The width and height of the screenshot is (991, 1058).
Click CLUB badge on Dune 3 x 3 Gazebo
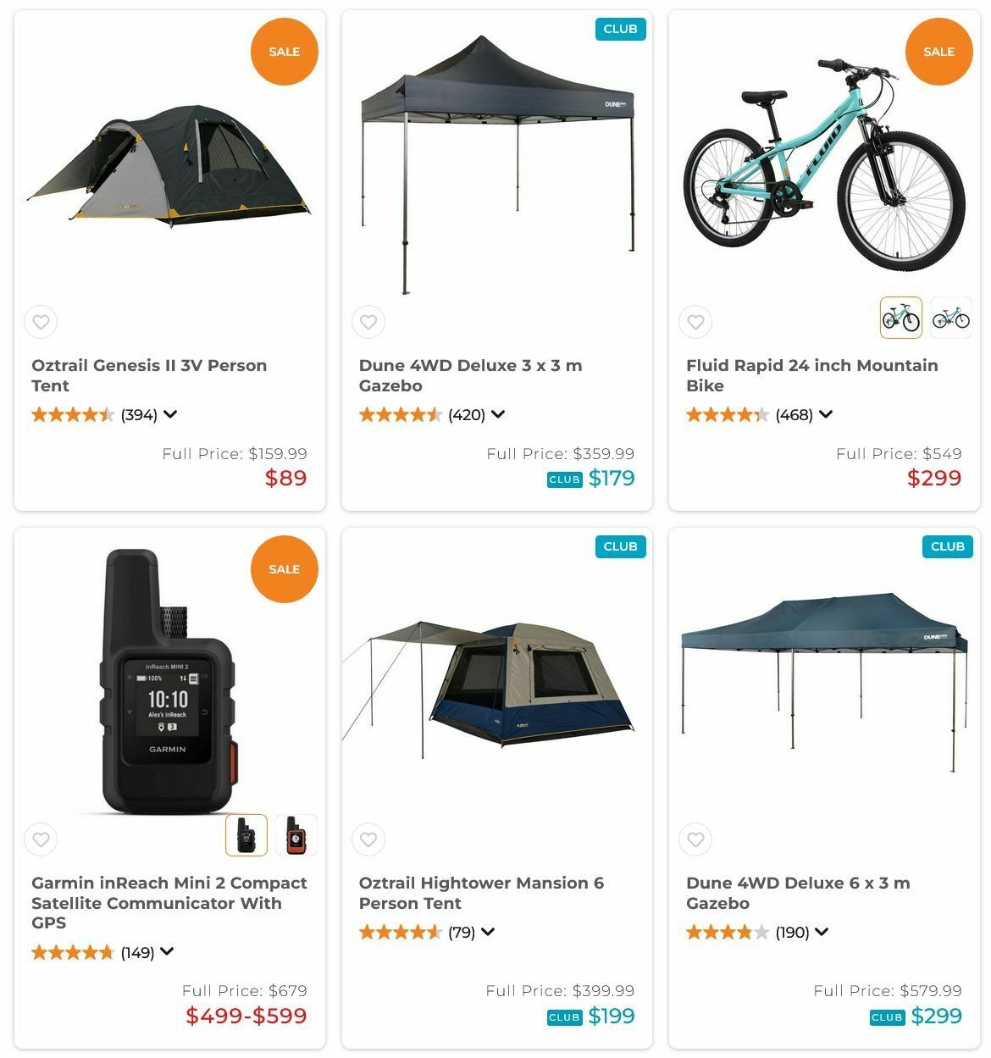click(x=620, y=29)
